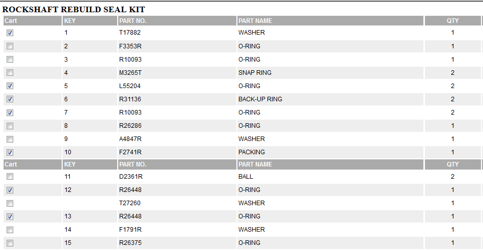The width and height of the screenshot is (483, 250).
Task: Click the part number M3265T text
Action: click(131, 73)
